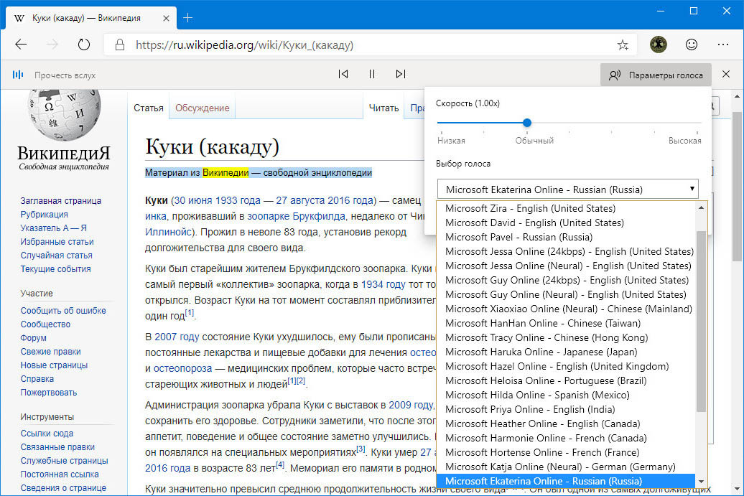Viewport: 744px width, 496px height.
Task: Reload the page with the refresh icon
Action: [x=84, y=45]
